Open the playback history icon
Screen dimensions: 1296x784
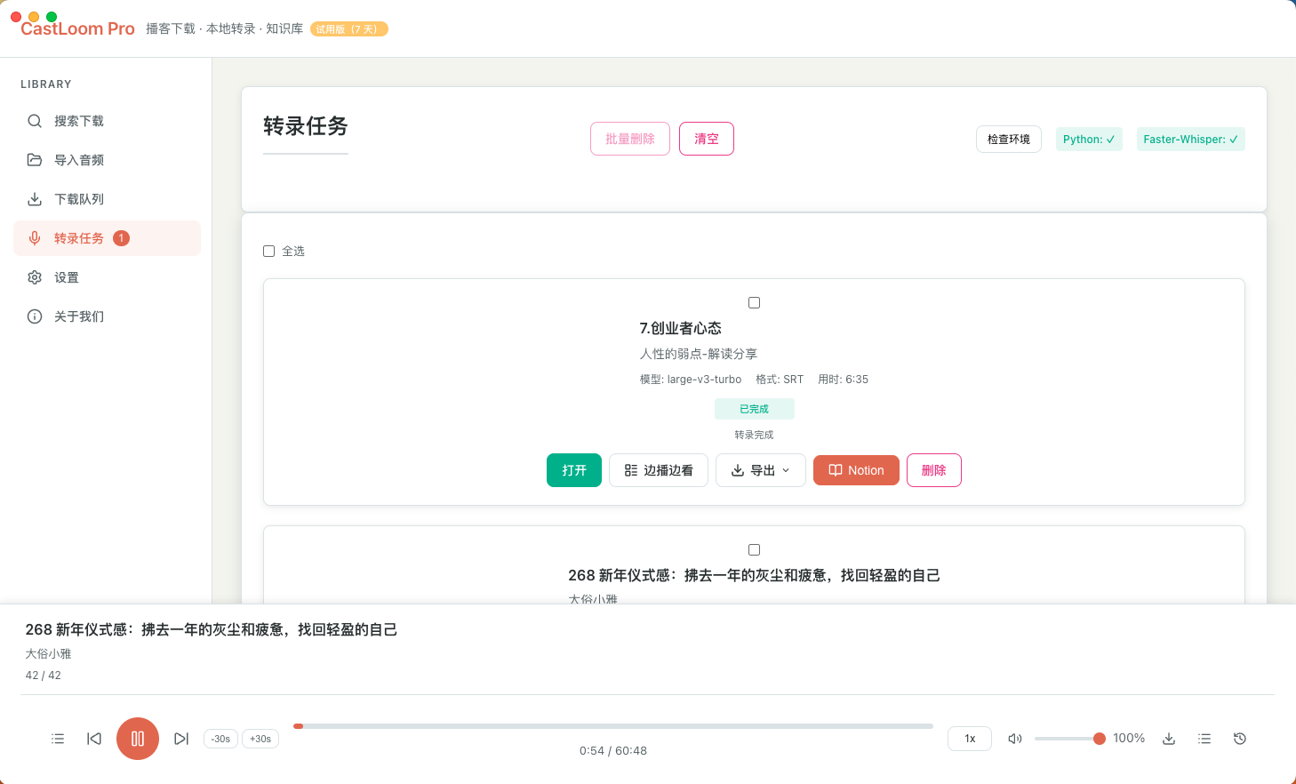pyautogui.click(x=1239, y=738)
